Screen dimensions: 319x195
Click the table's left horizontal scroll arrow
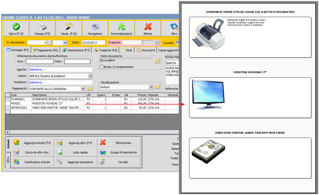pos(7,132)
